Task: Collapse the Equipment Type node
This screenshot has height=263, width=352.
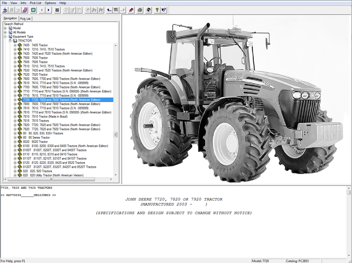Action: tap(5, 36)
